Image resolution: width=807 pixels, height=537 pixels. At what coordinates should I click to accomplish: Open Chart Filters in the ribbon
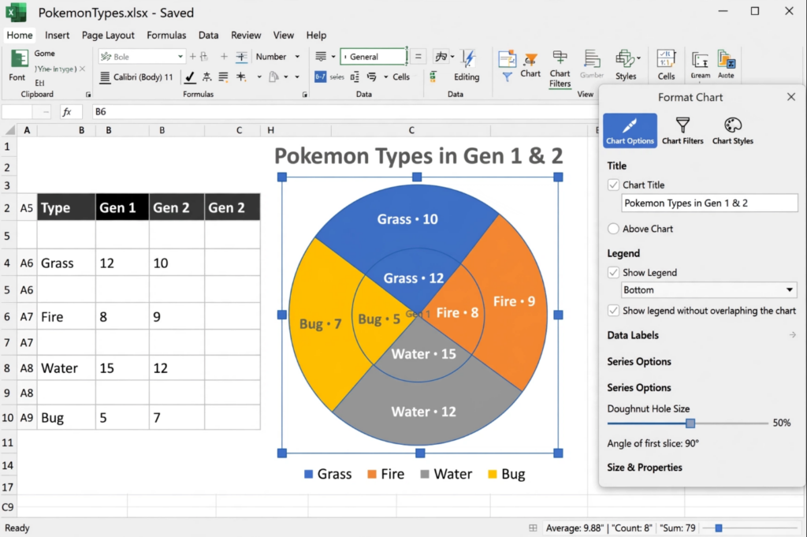pos(560,69)
